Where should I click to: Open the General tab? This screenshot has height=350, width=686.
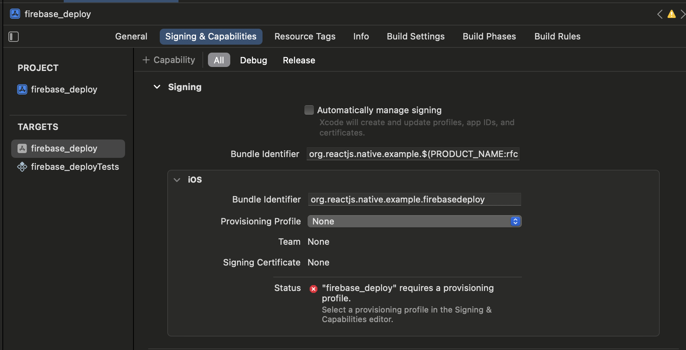point(131,36)
